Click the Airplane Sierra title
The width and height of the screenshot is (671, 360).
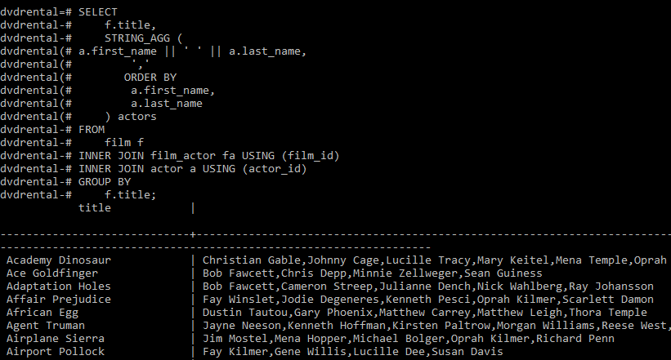click(x=52, y=339)
